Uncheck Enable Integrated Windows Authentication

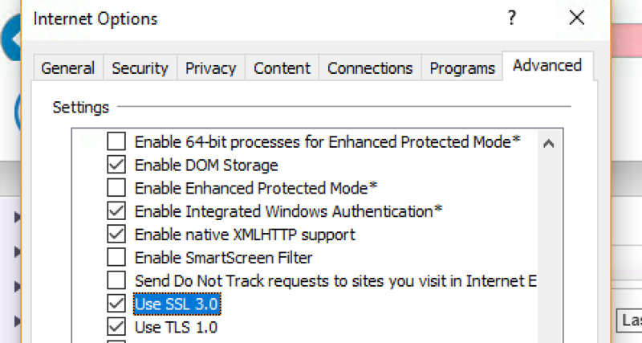116,211
